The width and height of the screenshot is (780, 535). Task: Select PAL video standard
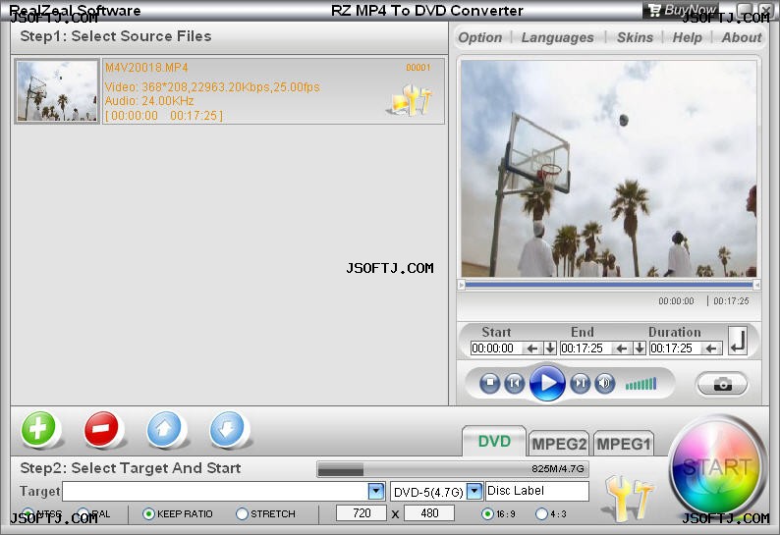click(x=84, y=513)
